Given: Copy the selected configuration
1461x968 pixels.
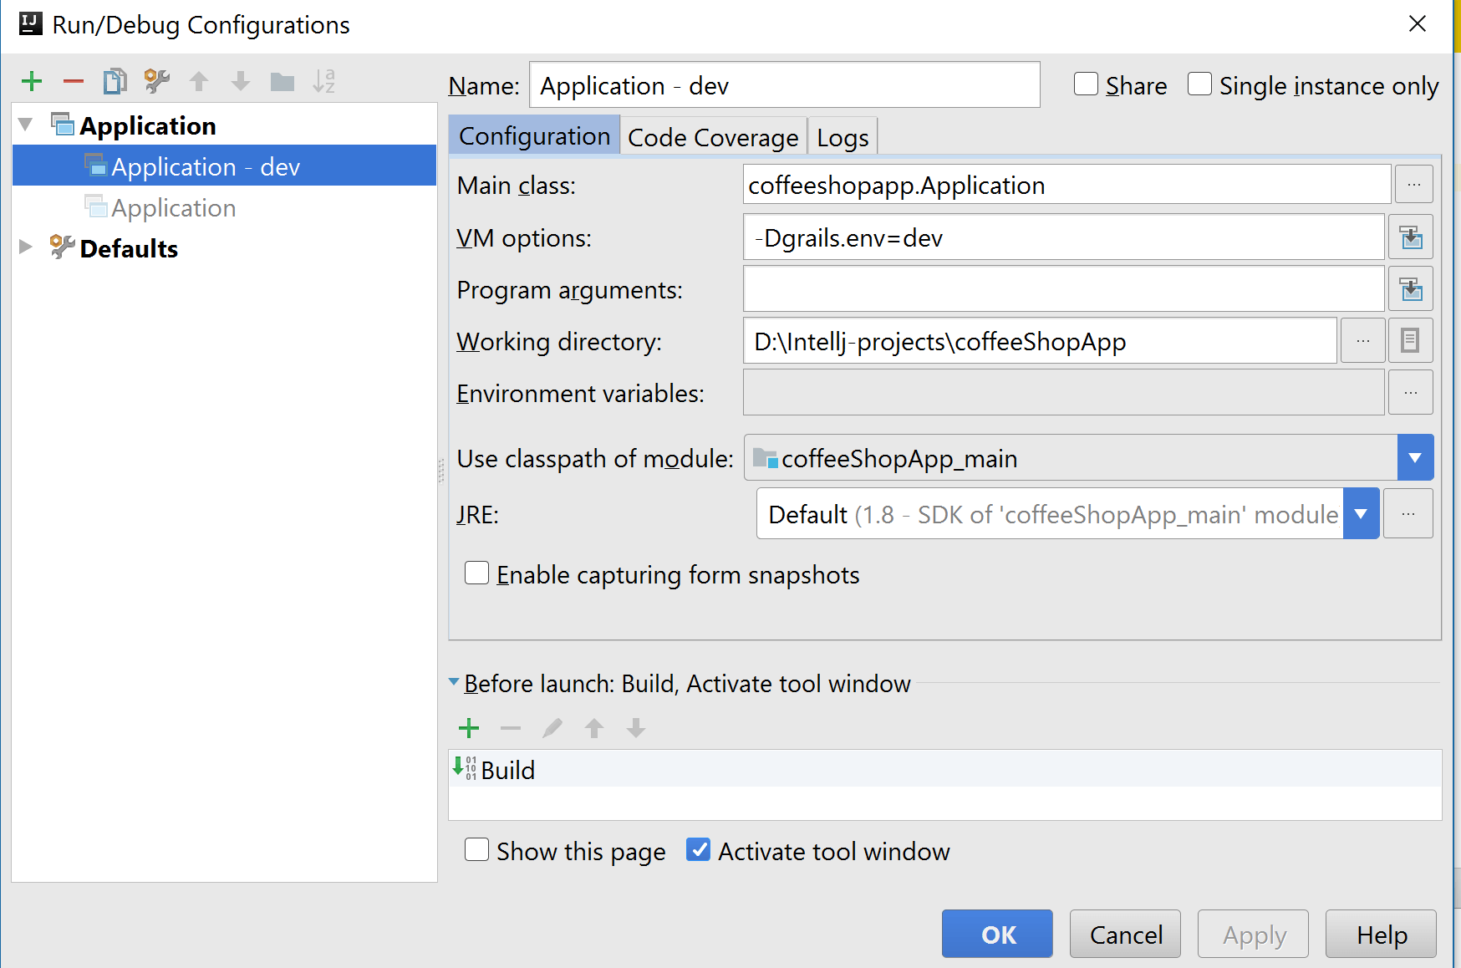Looking at the screenshot, I should pyautogui.click(x=115, y=81).
